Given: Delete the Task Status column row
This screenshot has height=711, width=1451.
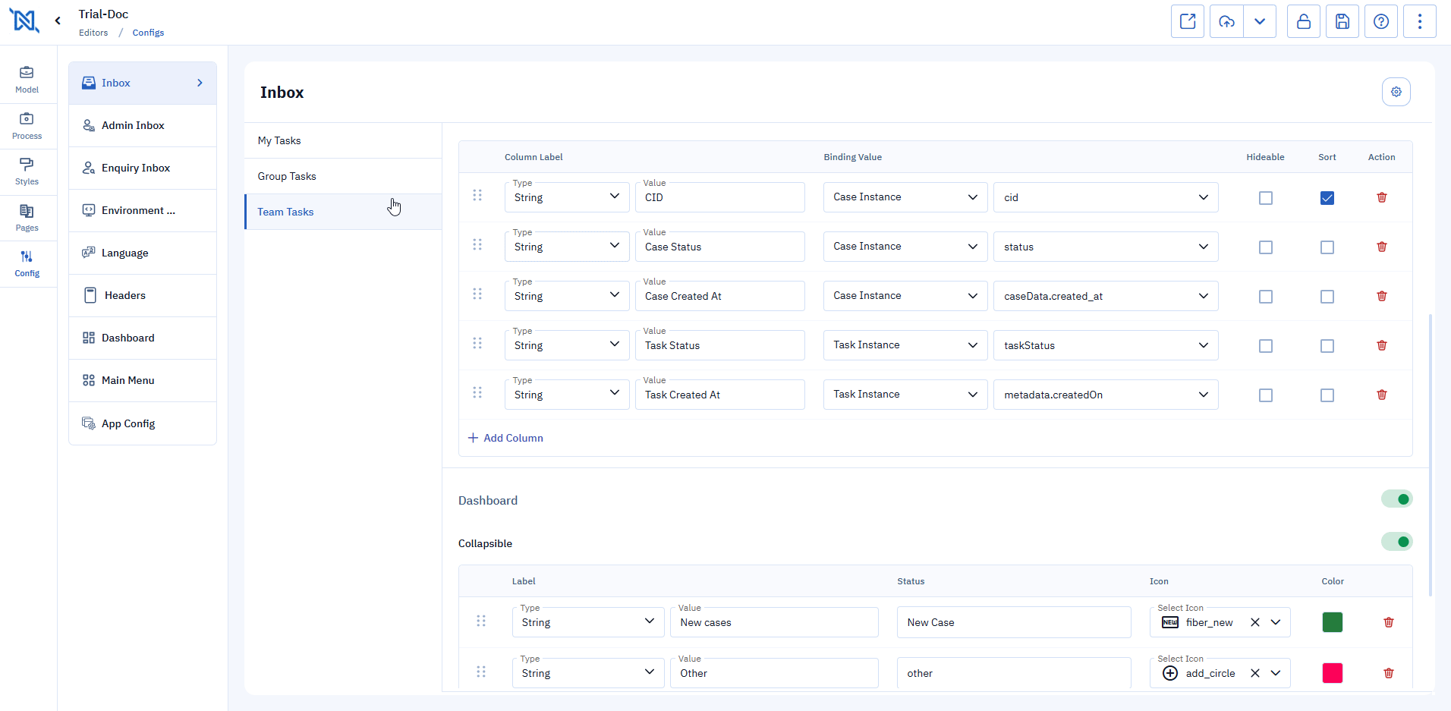Looking at the screenshot, I should 1382,345.
